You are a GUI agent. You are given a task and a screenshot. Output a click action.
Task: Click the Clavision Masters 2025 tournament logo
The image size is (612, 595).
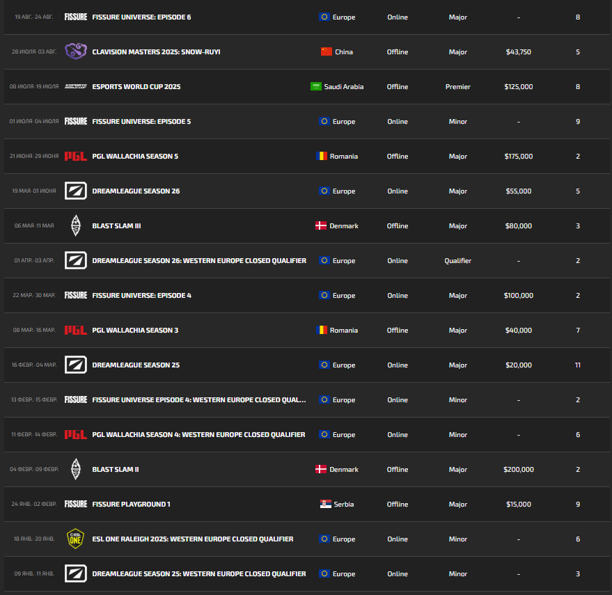[x=75, y=51]
